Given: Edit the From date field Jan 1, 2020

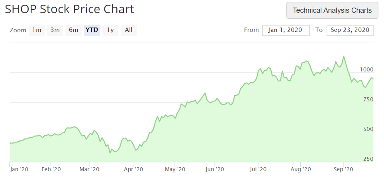Looking at the screenshot, I should [x=286, y=30].
